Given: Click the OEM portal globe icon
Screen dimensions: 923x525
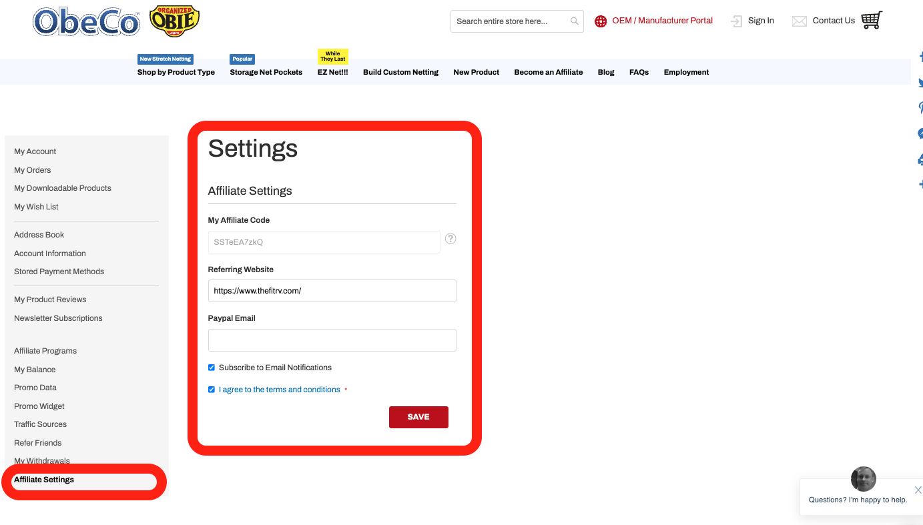Looking at the screenshot, I should [x=601, y=21].
